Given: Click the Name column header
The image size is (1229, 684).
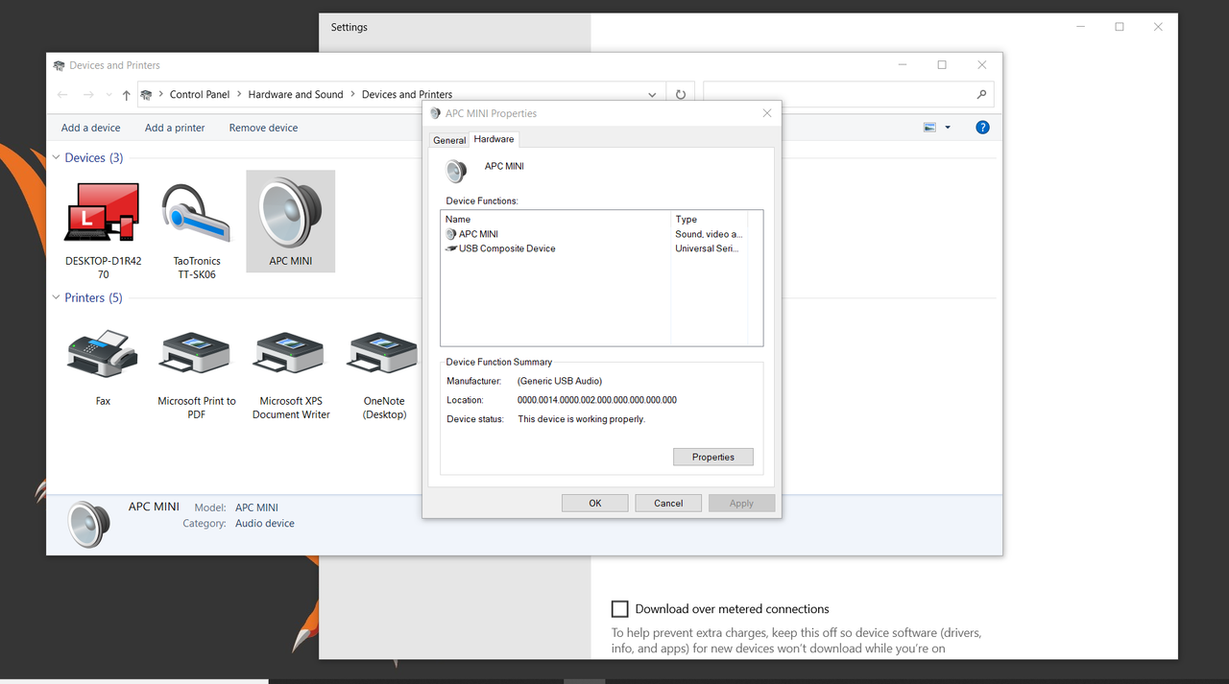Looking at the screenshot, I should coord(556,219).
